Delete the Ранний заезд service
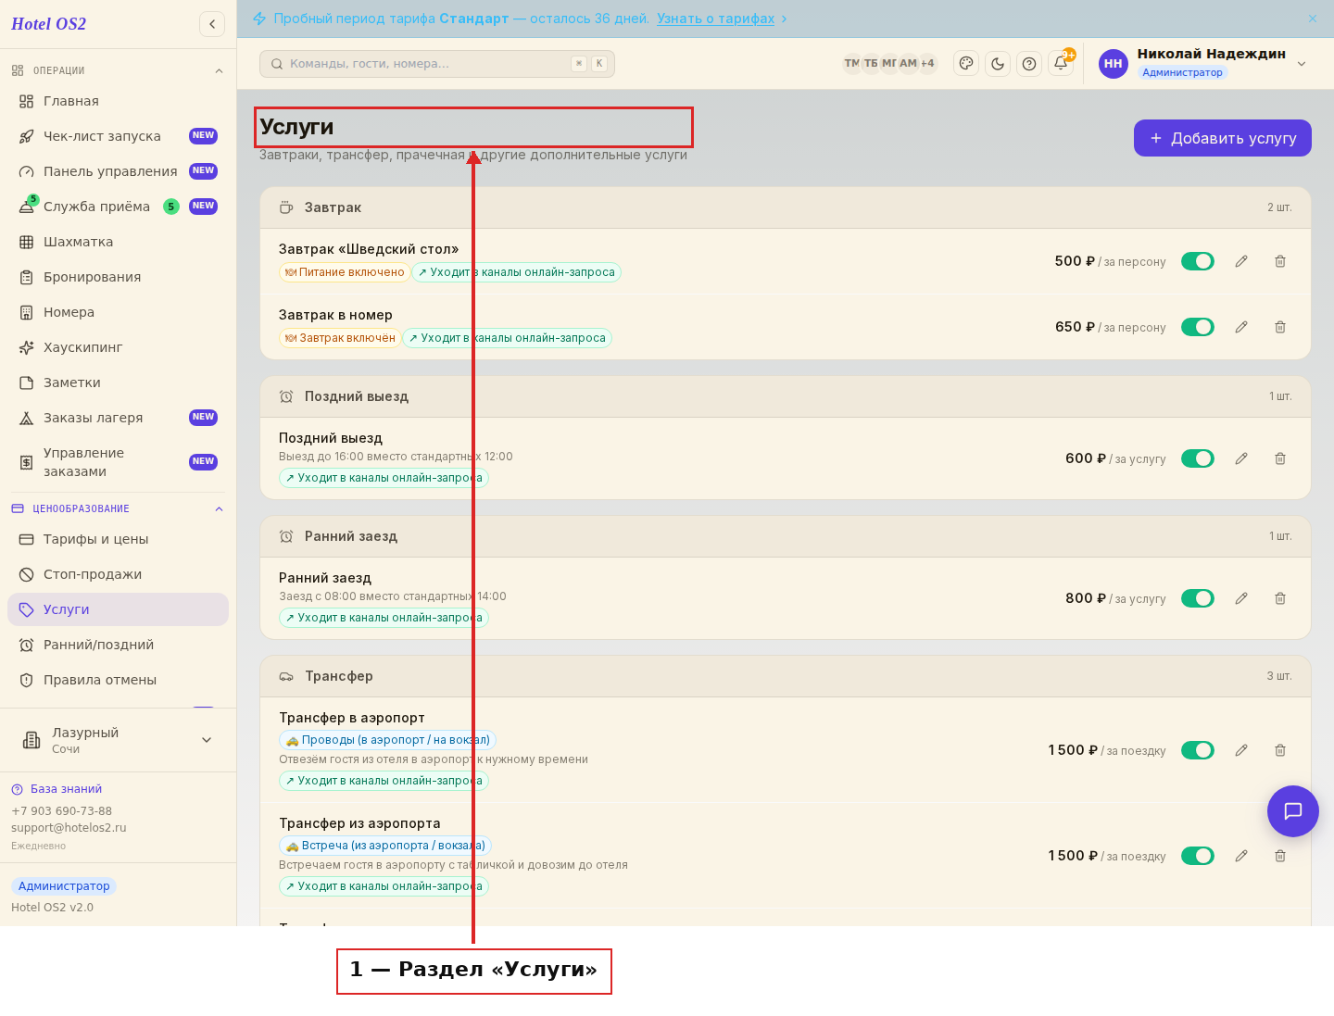 tap(1280, 598)
